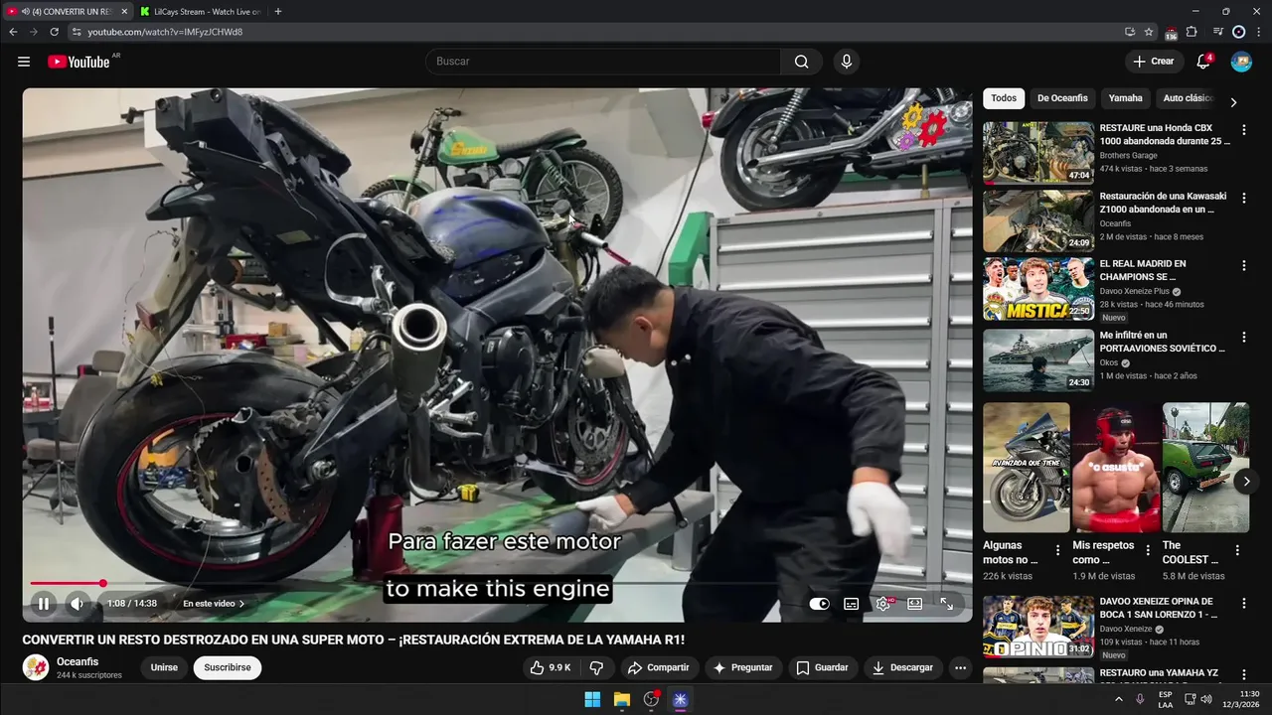Install app icon in the address bar
Viewport: 1272px width, 715px height.
(1130, 32)
